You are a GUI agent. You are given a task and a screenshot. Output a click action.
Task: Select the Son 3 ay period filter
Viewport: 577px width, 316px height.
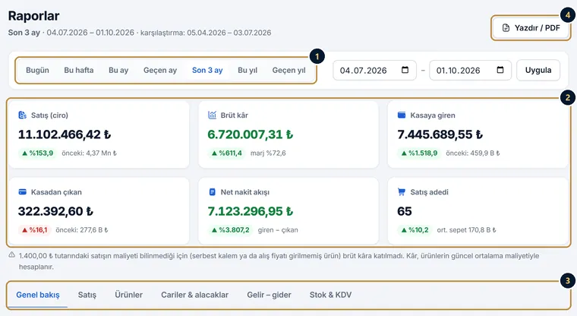207,71
